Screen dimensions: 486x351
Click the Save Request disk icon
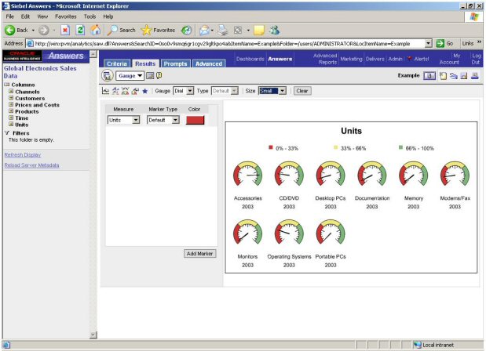coord(464,76)
